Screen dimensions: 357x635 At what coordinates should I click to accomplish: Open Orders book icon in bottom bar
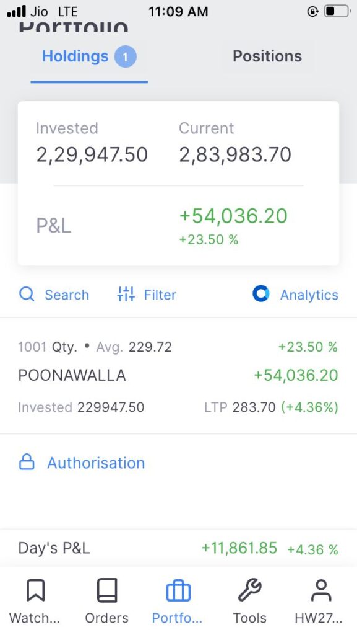pos(107,590)
